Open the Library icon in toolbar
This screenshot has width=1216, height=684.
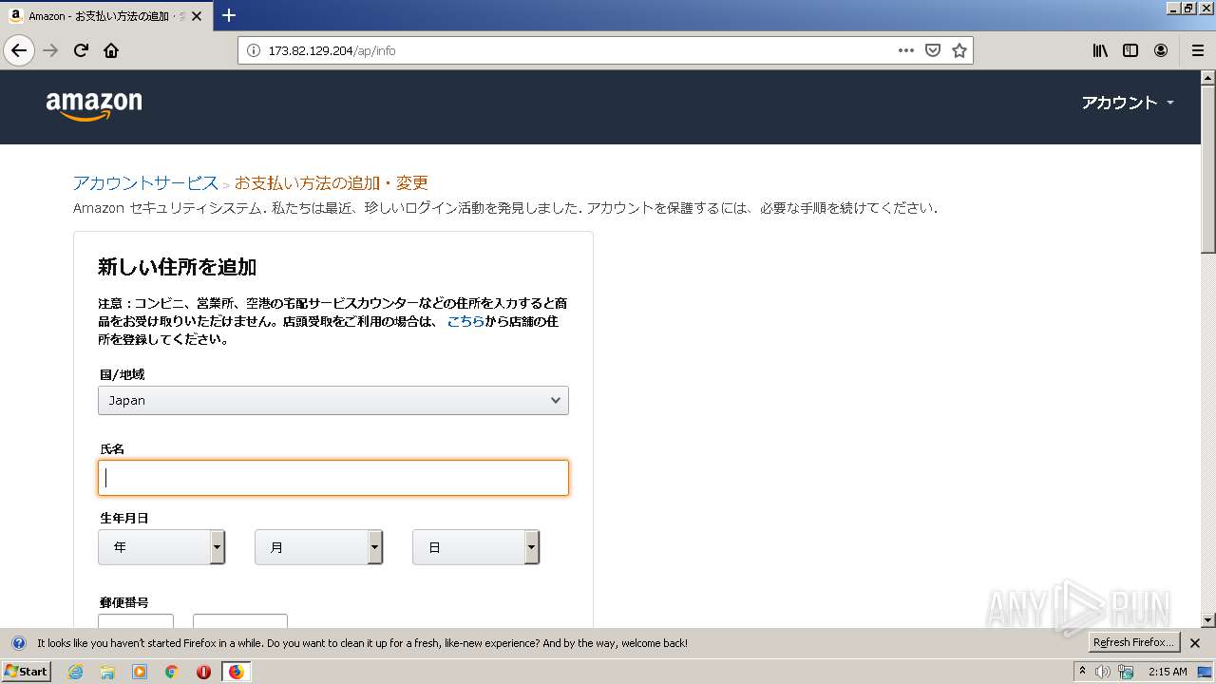[x=1100, y=50]
